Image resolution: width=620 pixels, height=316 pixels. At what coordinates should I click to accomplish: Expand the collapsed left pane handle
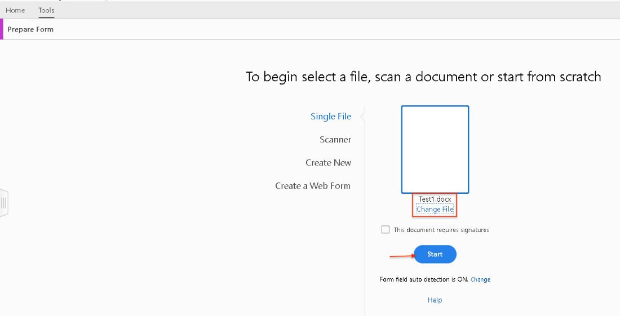pos(3,203)
